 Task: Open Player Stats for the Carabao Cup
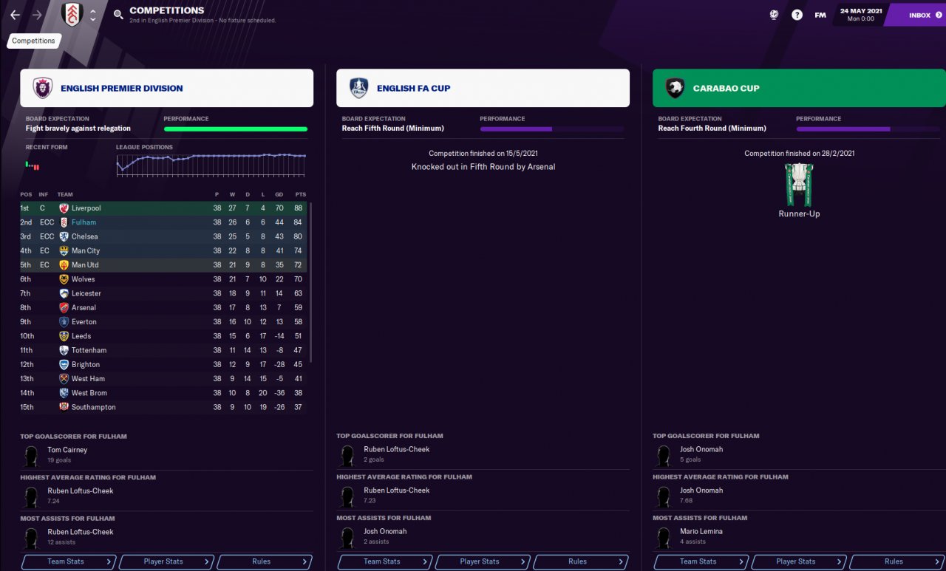[x=798, y=561]
